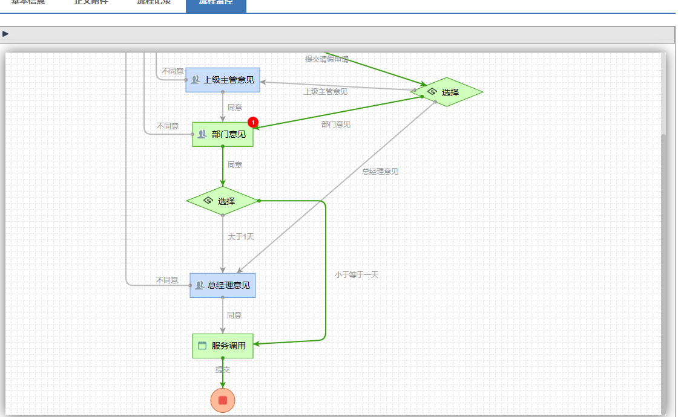
Task: Click the red stop end-event node
Action: pyautogui.click(x=223, y=400)
